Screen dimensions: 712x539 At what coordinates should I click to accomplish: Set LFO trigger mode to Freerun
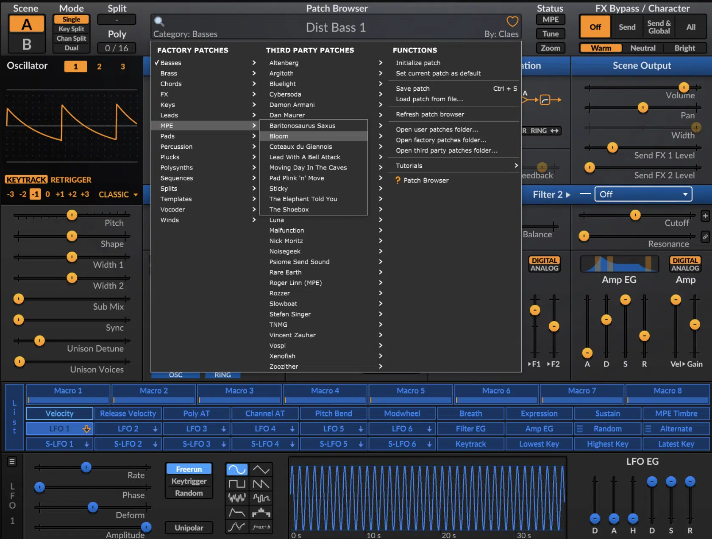[189, 469]
